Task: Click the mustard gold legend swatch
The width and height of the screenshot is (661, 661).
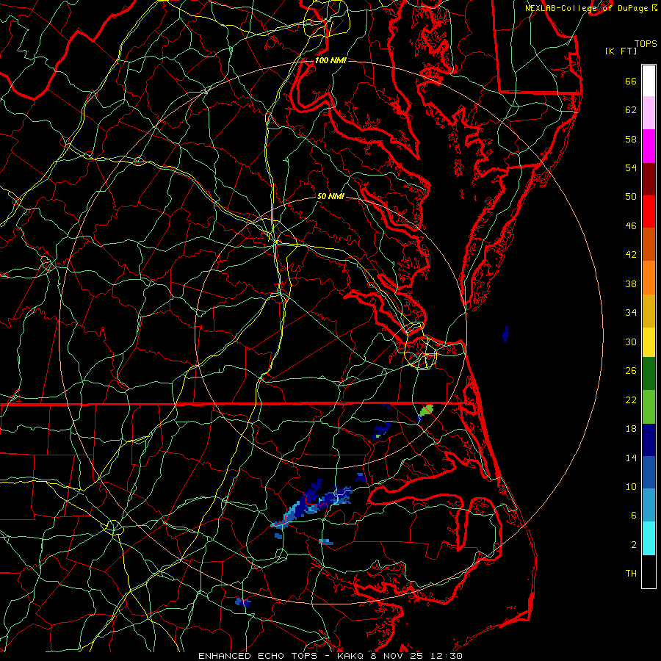Action: click(649, 311)
